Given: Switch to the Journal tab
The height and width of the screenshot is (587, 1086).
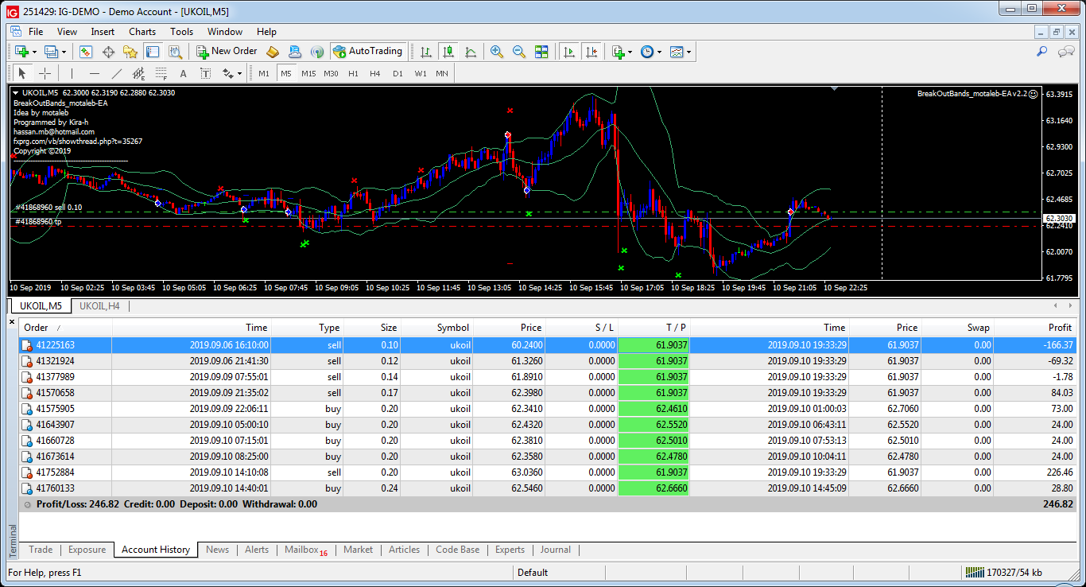Looking at the screenshot, I should 555,550.
